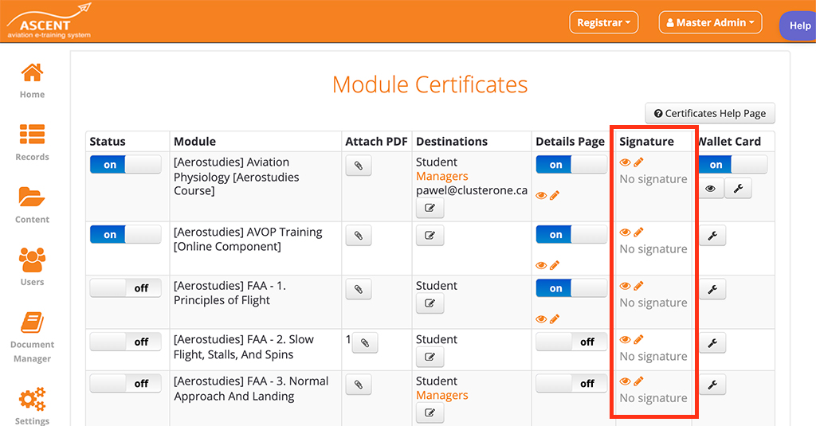Screen dimensions: 816x426
Task: Toggle Details Page switch for FAA 3 row
Action: (571, 383)
